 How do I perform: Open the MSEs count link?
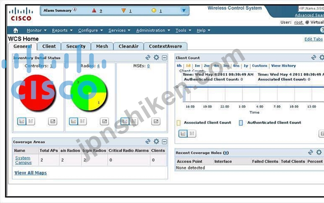[x=149, y=66]
